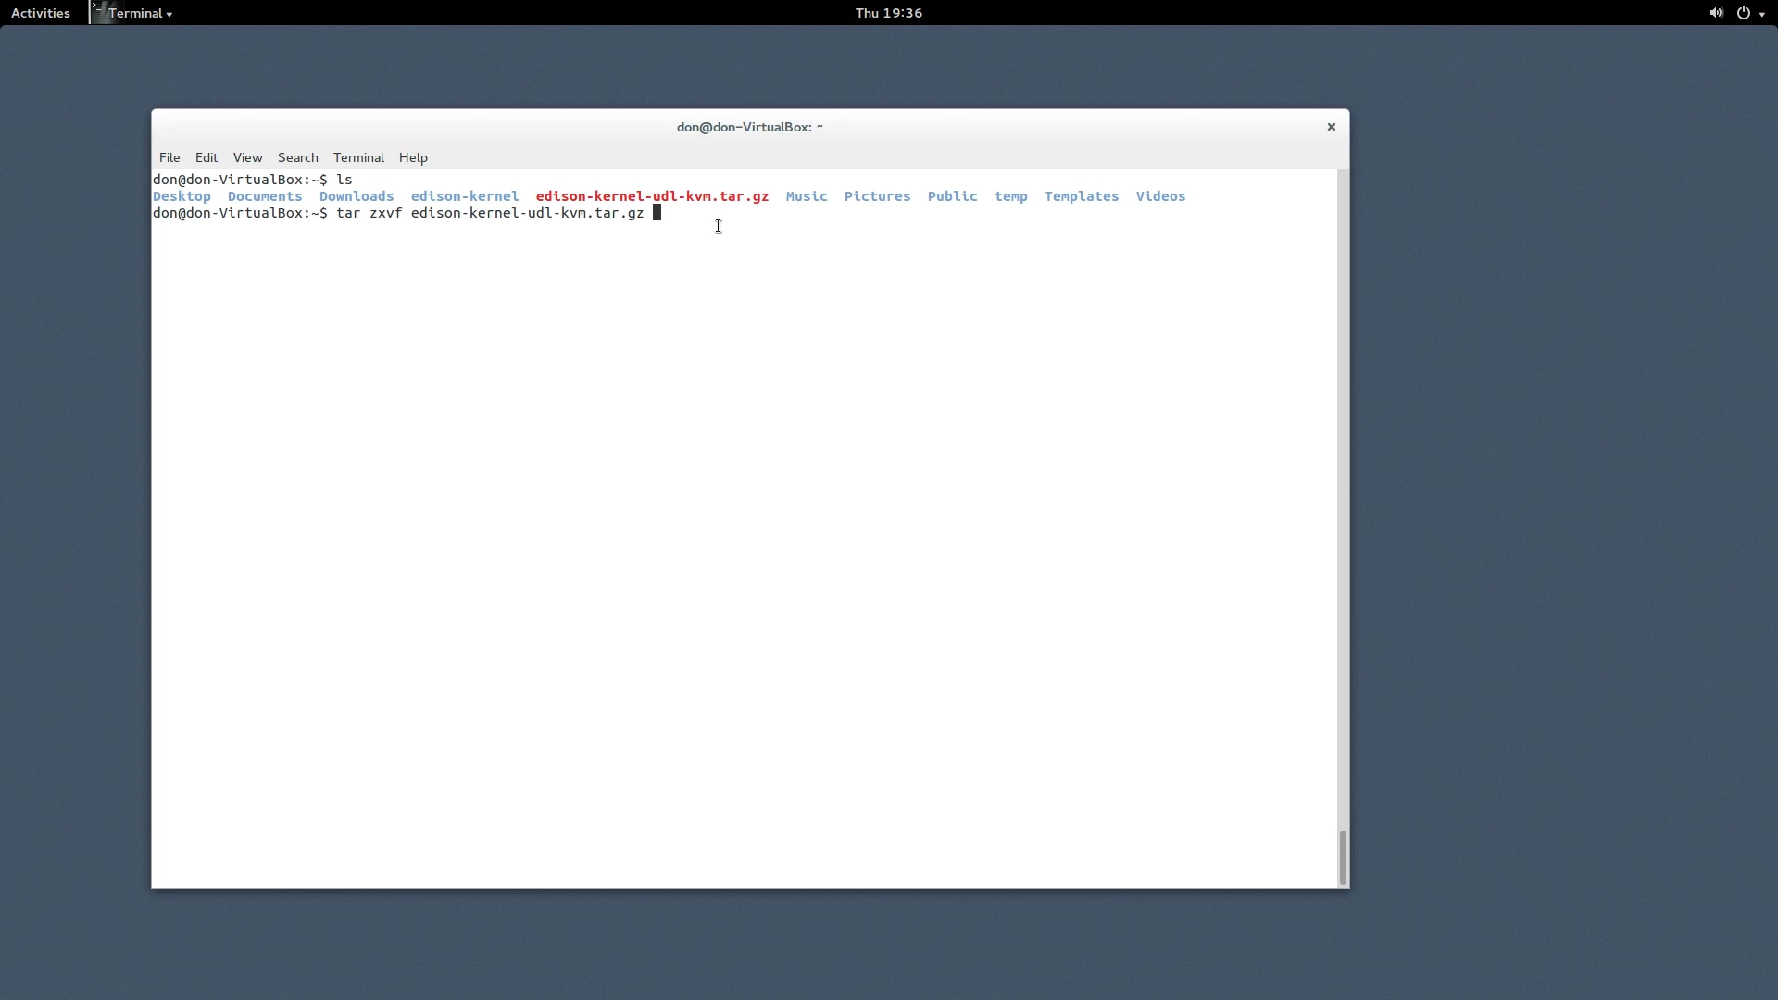This screenshot has width=1778, height=1000.
Task: Click the window title don@don-VirtualBox
Action: [x=749, y=127]
